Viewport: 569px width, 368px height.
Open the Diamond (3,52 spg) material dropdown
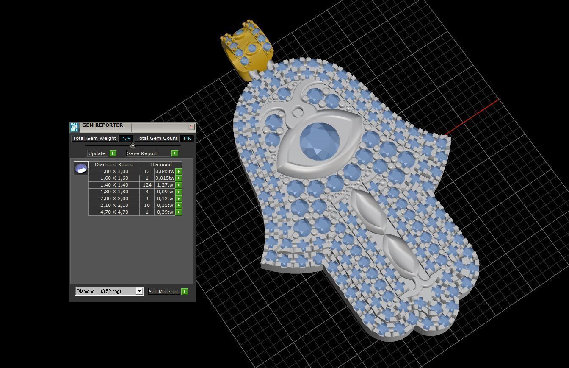[109, 291]
